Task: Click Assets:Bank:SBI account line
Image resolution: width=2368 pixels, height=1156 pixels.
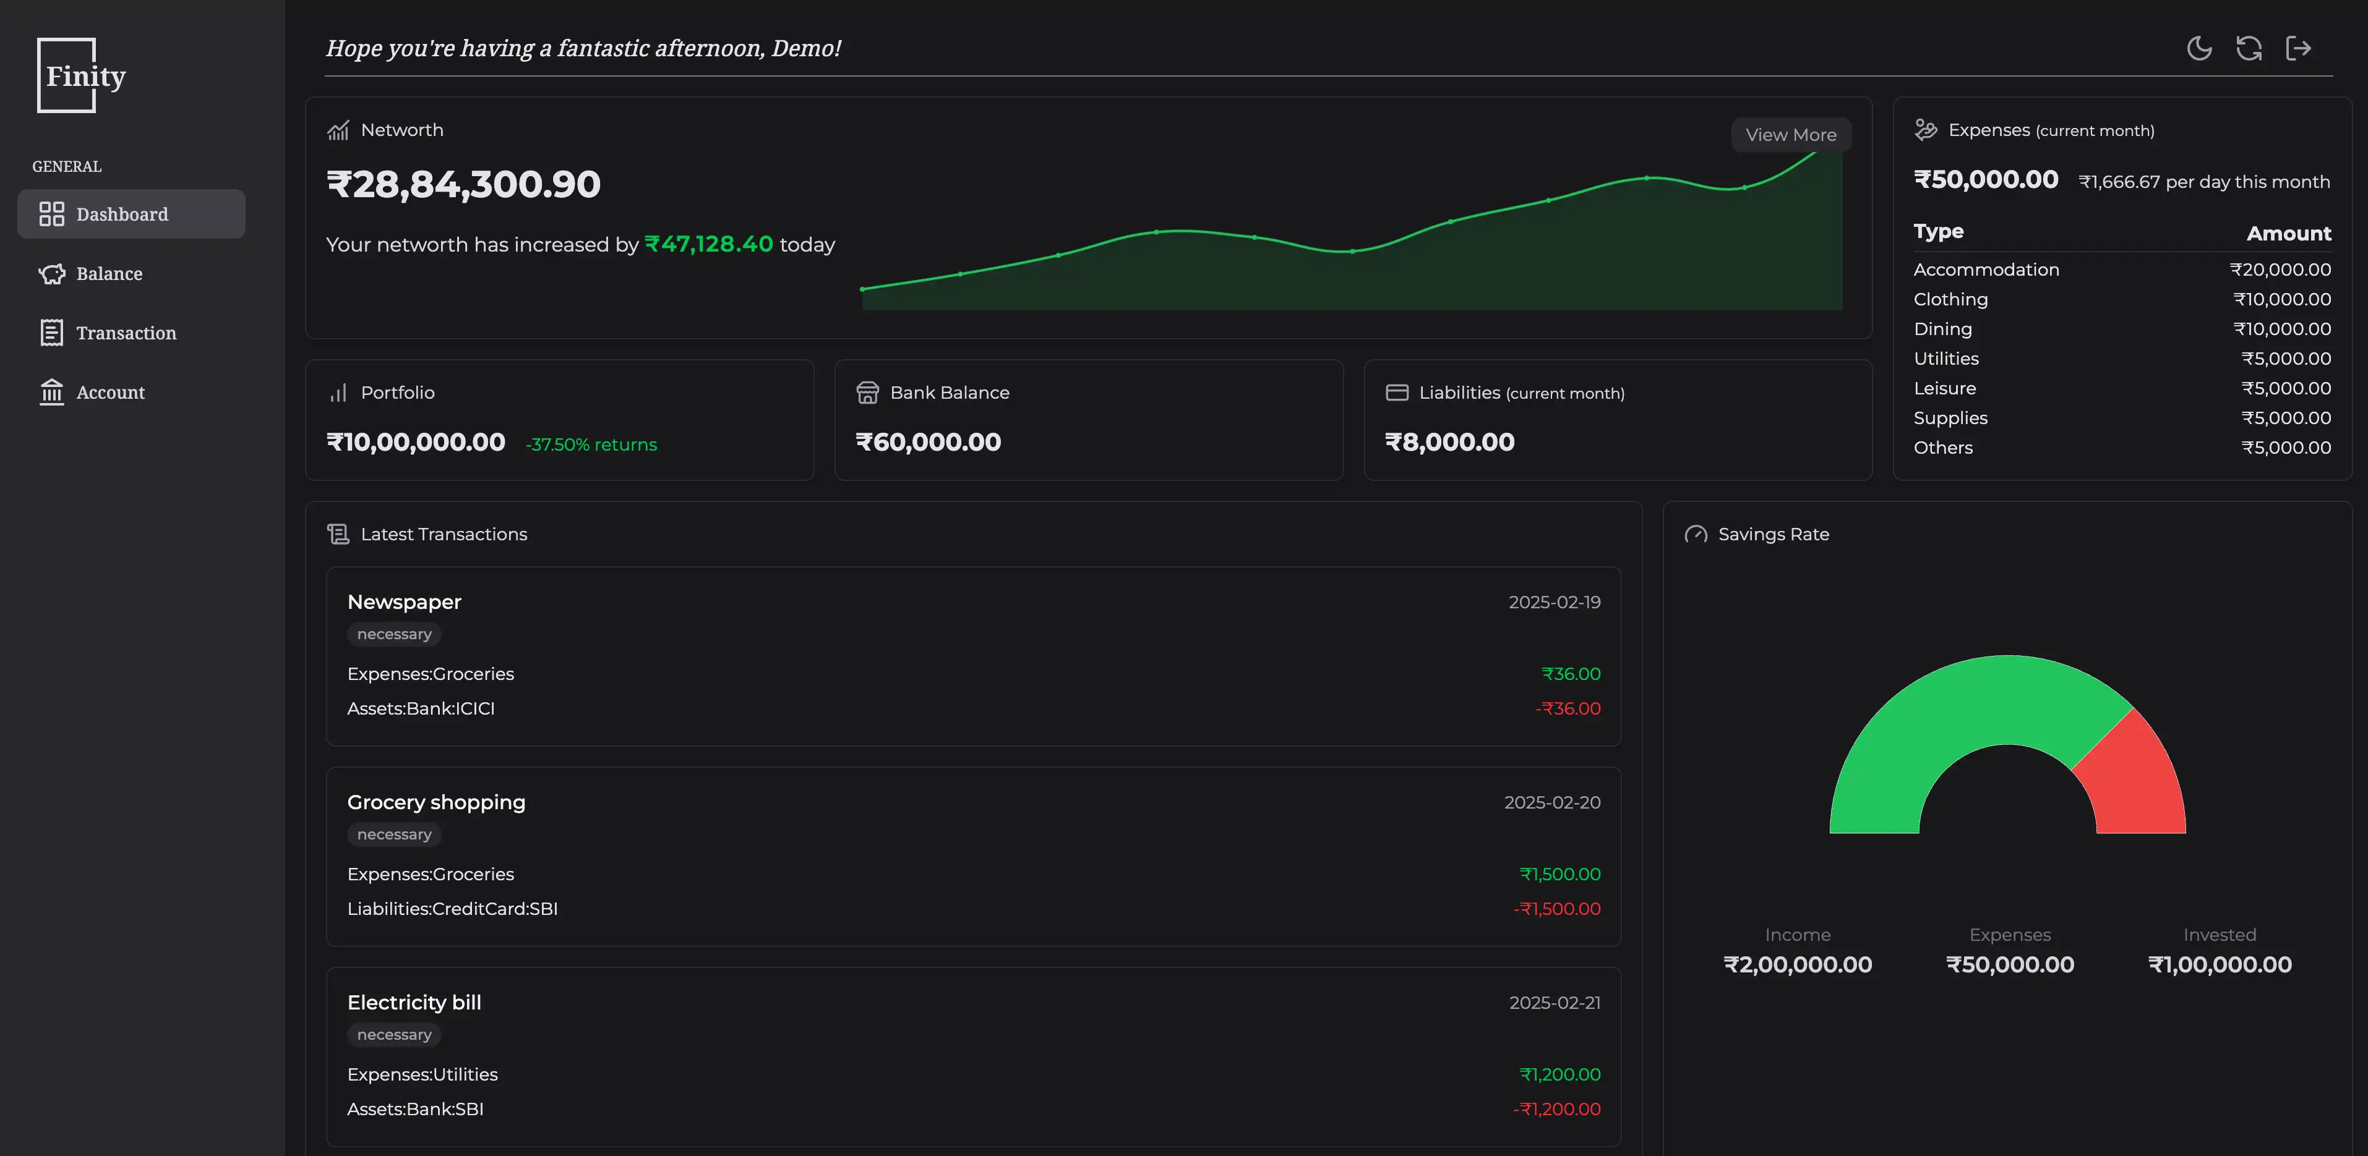Action: (x=416, y=1110)
